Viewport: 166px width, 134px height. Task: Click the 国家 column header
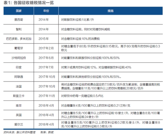pos(19,11)
